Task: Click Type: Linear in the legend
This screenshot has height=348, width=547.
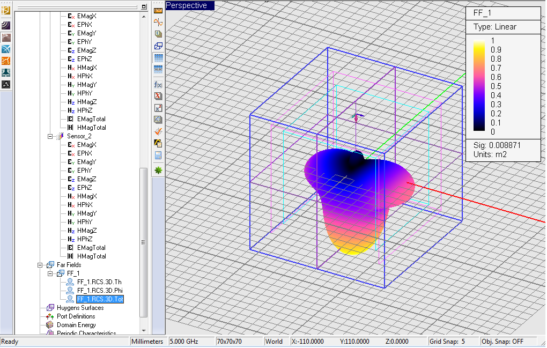Action: point(495,27)
